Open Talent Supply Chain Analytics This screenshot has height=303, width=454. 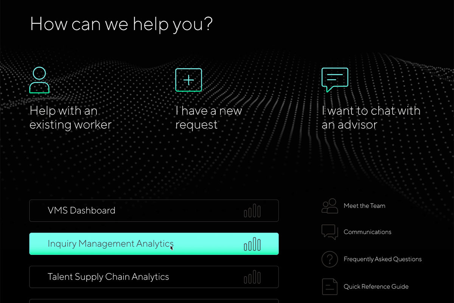tap(154, 277)
